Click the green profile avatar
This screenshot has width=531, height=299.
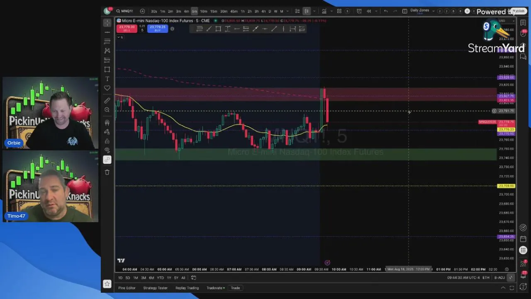click(107, 11)
